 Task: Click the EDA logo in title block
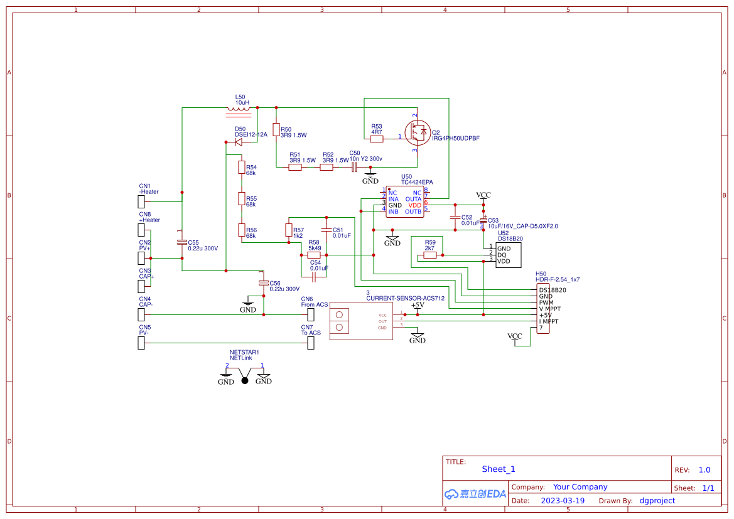[475, 494]
